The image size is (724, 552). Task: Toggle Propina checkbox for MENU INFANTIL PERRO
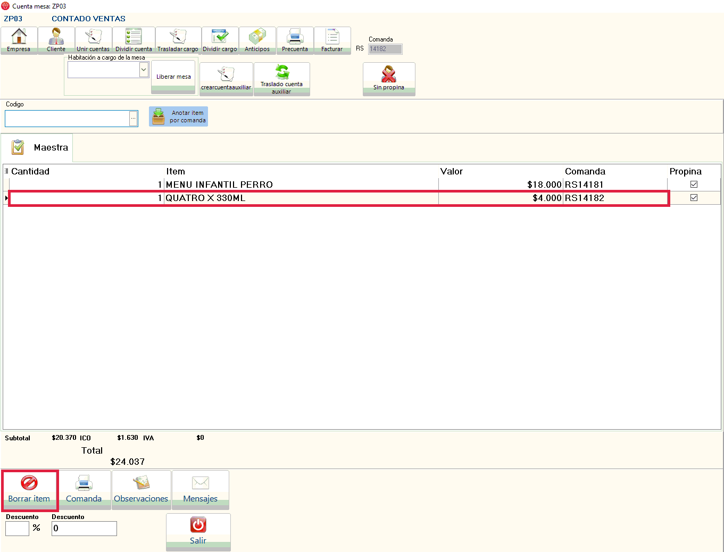pyautogui.click(x=694, y=185)
